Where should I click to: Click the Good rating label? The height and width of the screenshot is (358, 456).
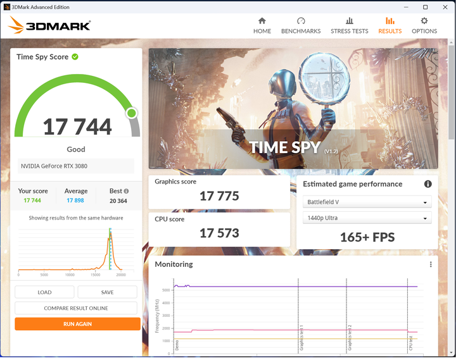tap(76, 149)
